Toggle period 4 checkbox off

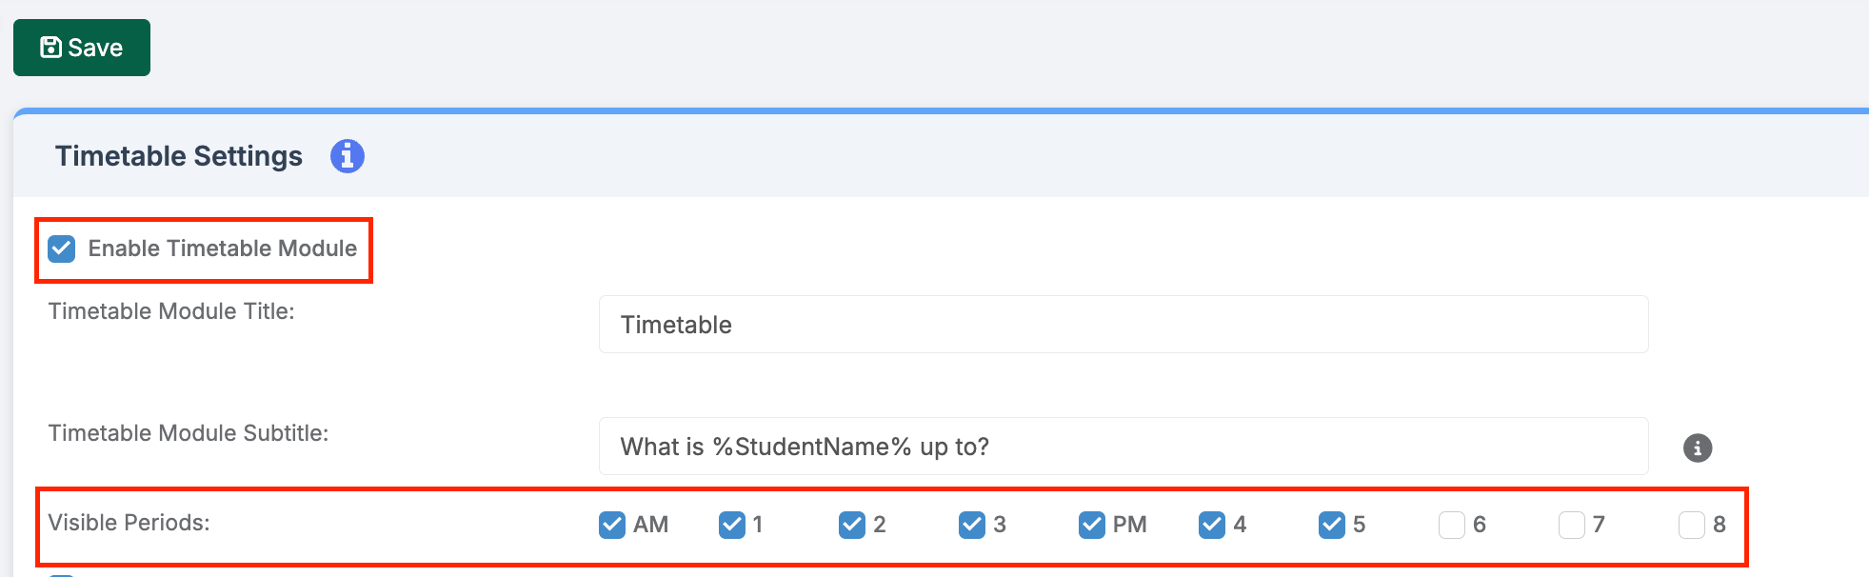pos(1212,525)
